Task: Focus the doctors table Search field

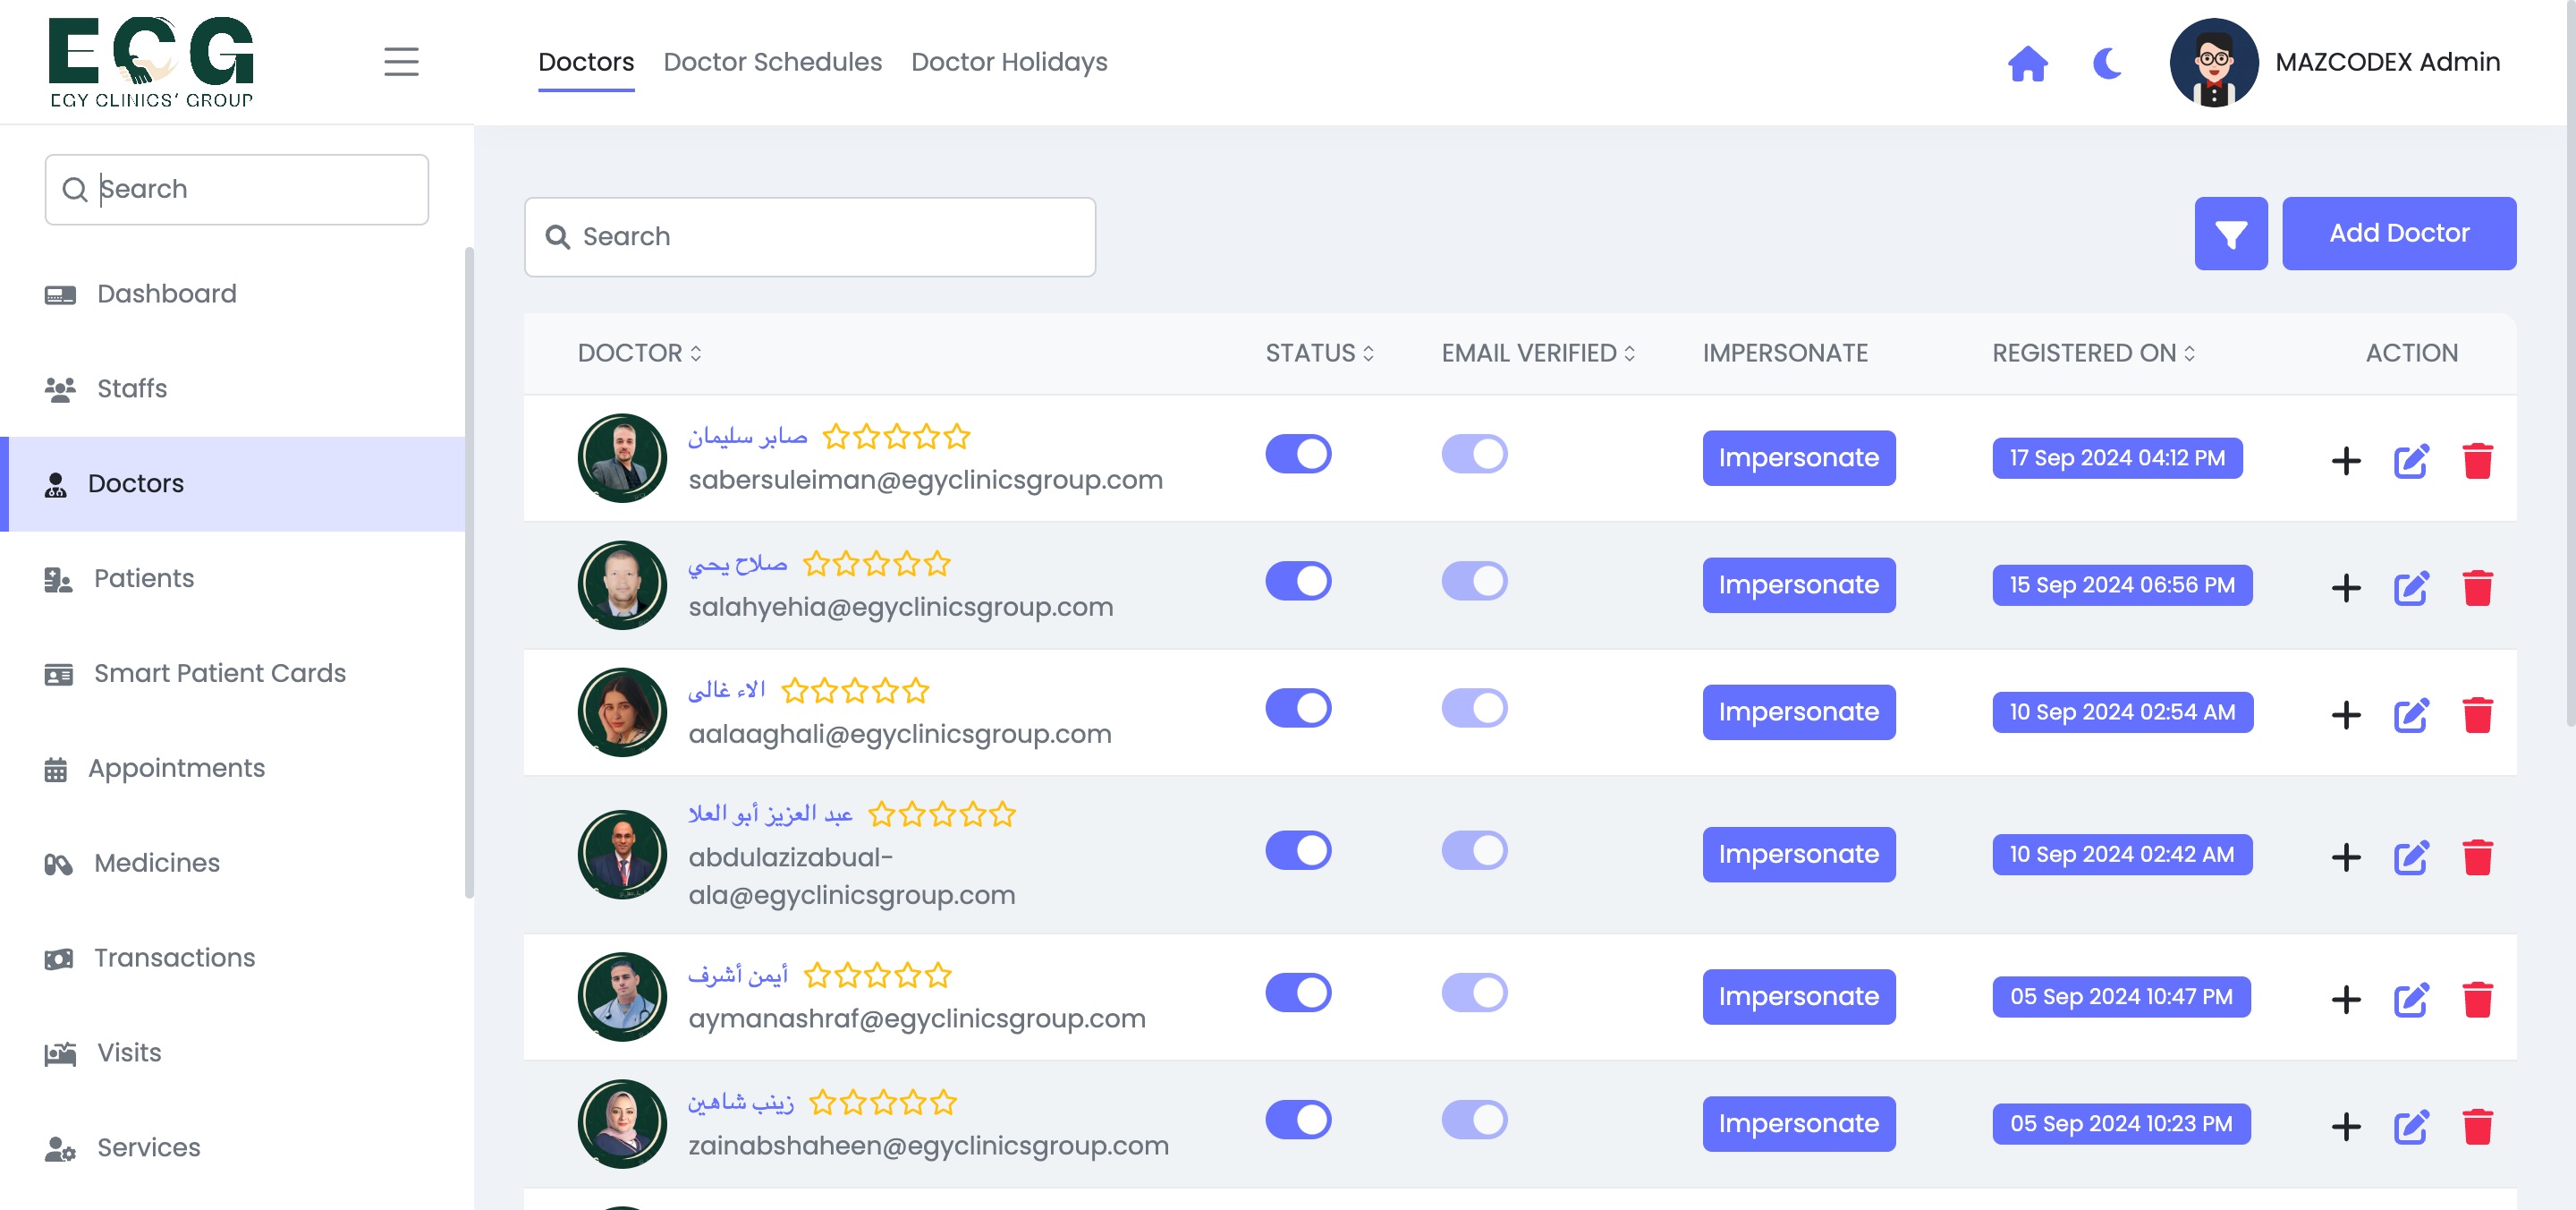Action: (810, 237)
